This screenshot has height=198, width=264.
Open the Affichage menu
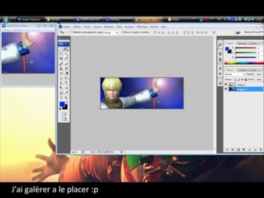click(142, 27)
